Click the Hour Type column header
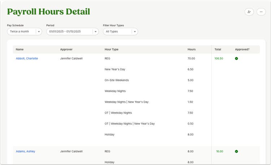Screen dimensions: 271x165 112,49
